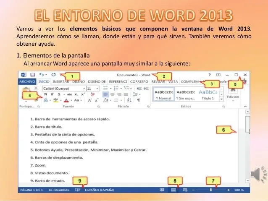
Task: Click the Undo arrow icon
Action: tap(41, 75)
